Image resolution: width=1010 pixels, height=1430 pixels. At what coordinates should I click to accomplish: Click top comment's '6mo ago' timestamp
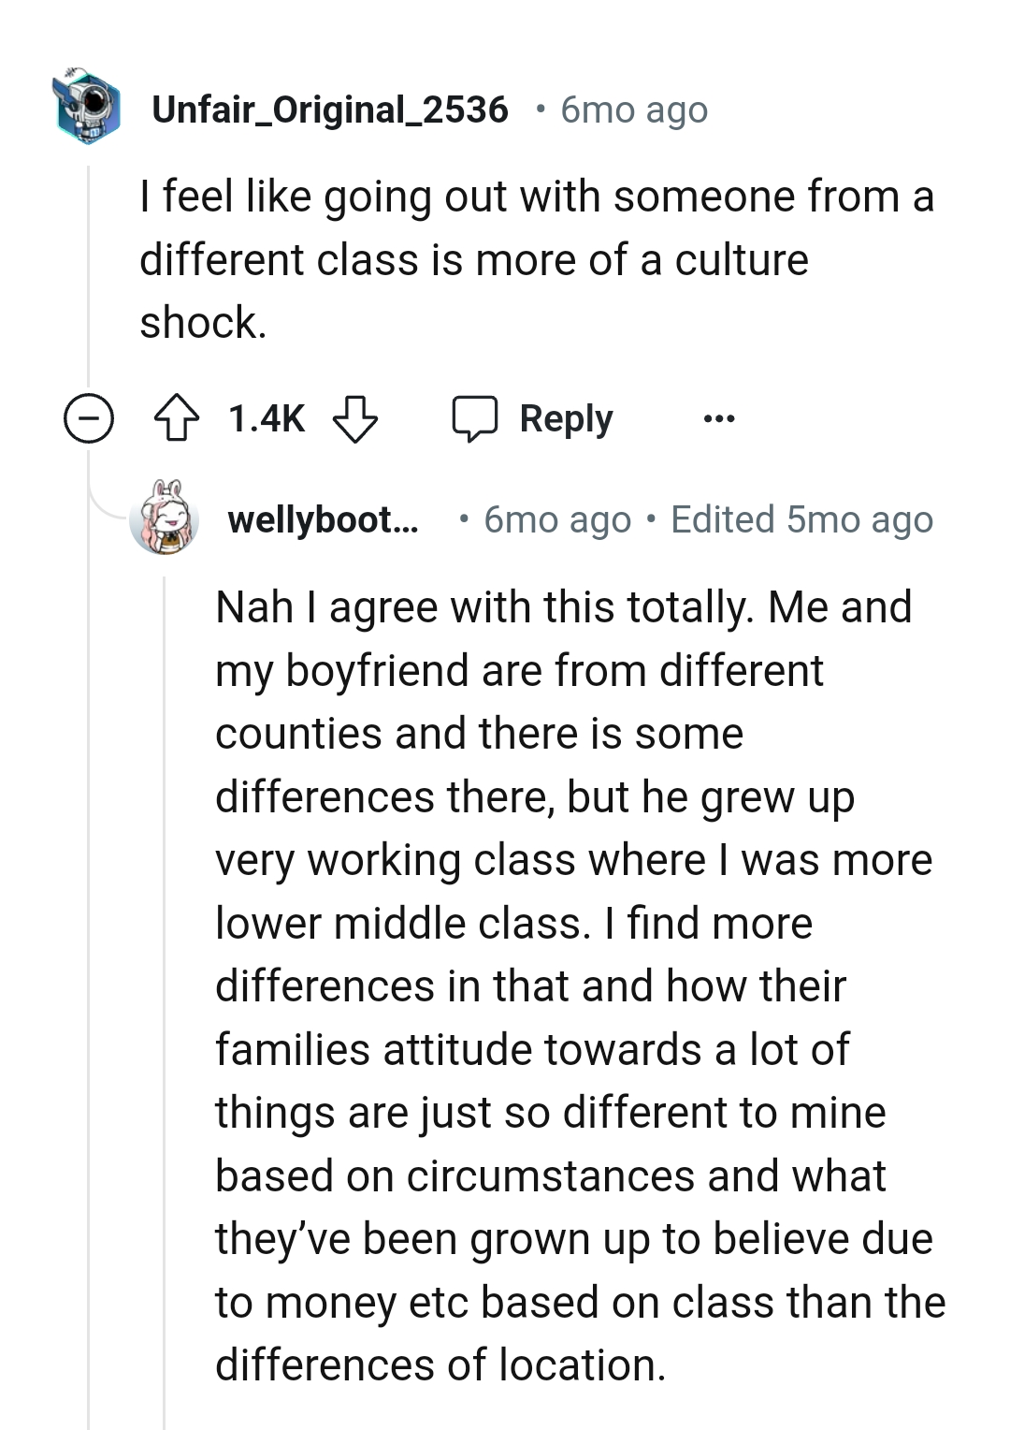(x=634, y=110)
